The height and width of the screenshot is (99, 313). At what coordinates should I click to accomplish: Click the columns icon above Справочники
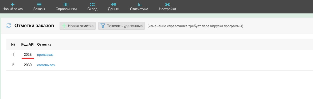click(66, 4)
